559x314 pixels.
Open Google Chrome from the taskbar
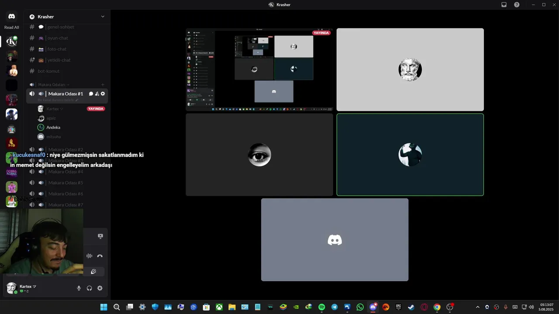click(x=437, y=307)
